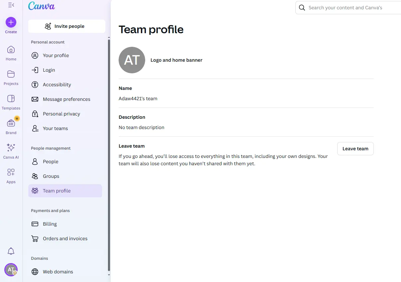Go to Home in the left rail
This screenshot has height=282, width=401.
coord(11,53)
